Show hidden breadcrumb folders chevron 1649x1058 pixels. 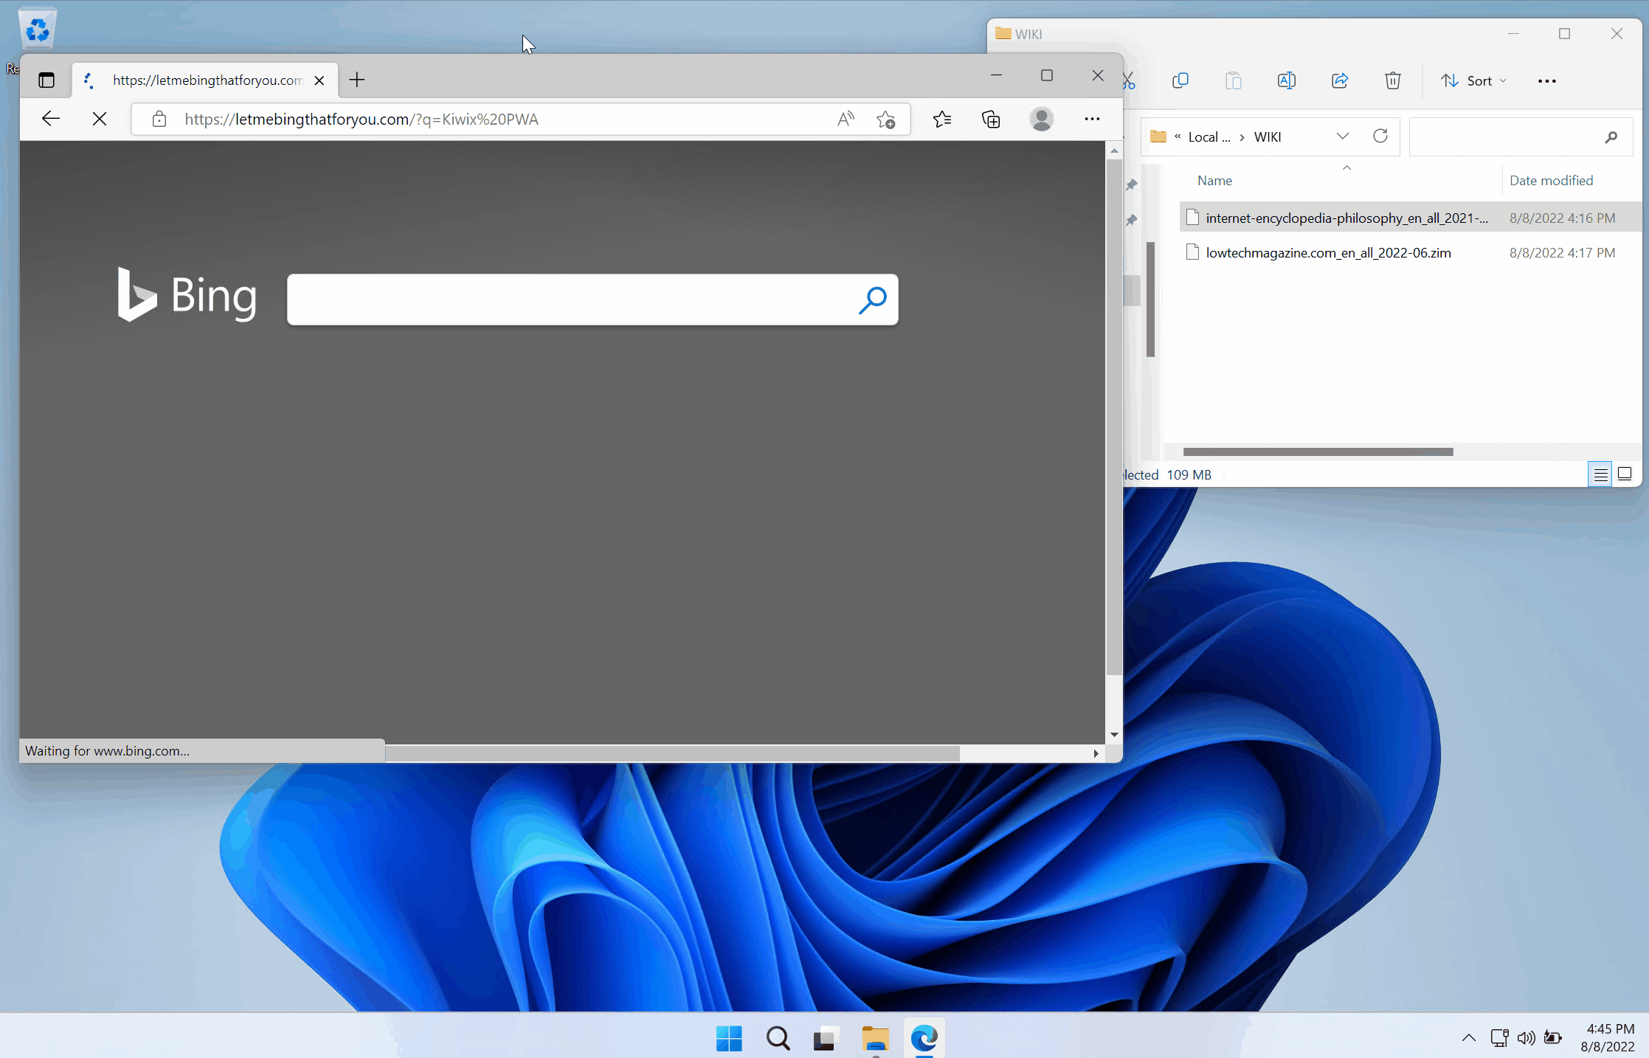[x=1178, y=136]
